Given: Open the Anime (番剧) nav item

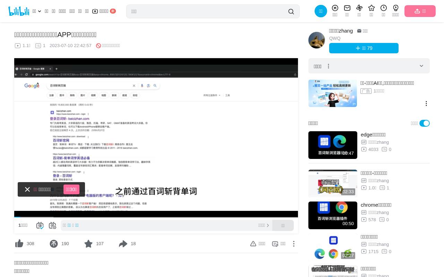Looking at the screenshot, I should point(46,11).
